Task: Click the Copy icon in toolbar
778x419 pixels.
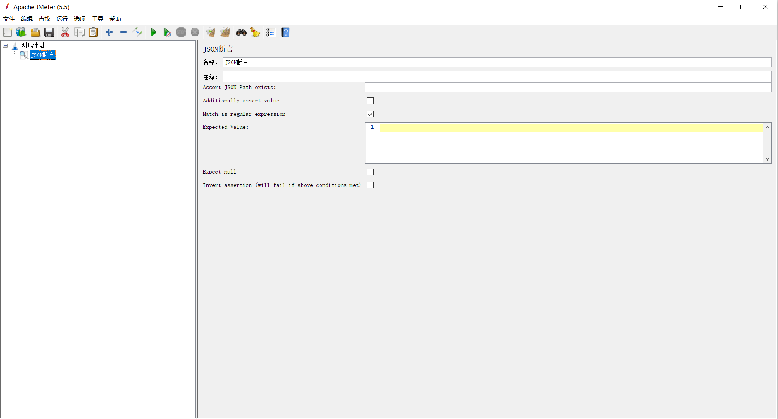Action: (80, 32)
